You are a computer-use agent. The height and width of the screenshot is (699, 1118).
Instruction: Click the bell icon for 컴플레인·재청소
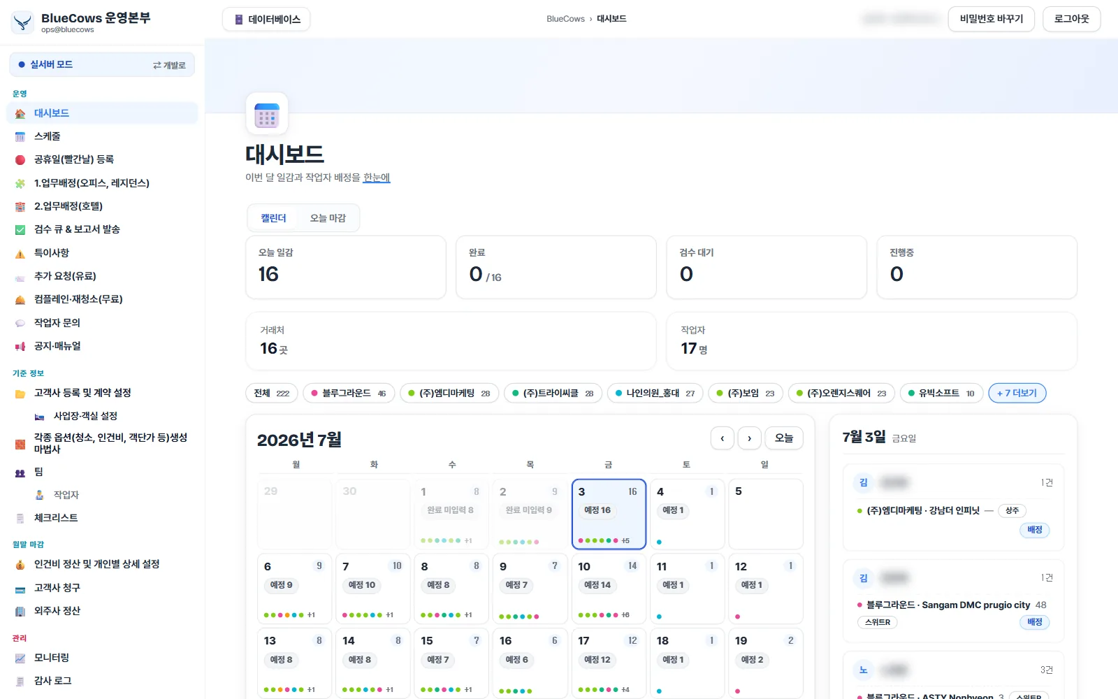pyautogui.click(x=20, y=299)
